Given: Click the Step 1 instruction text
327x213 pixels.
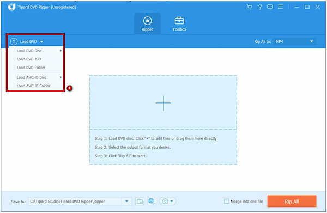Looking at the screenshot, I should 156,138.
